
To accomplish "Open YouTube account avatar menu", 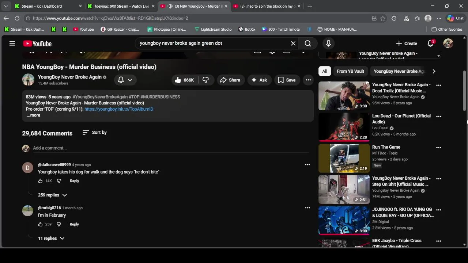I will click(448, 43).
